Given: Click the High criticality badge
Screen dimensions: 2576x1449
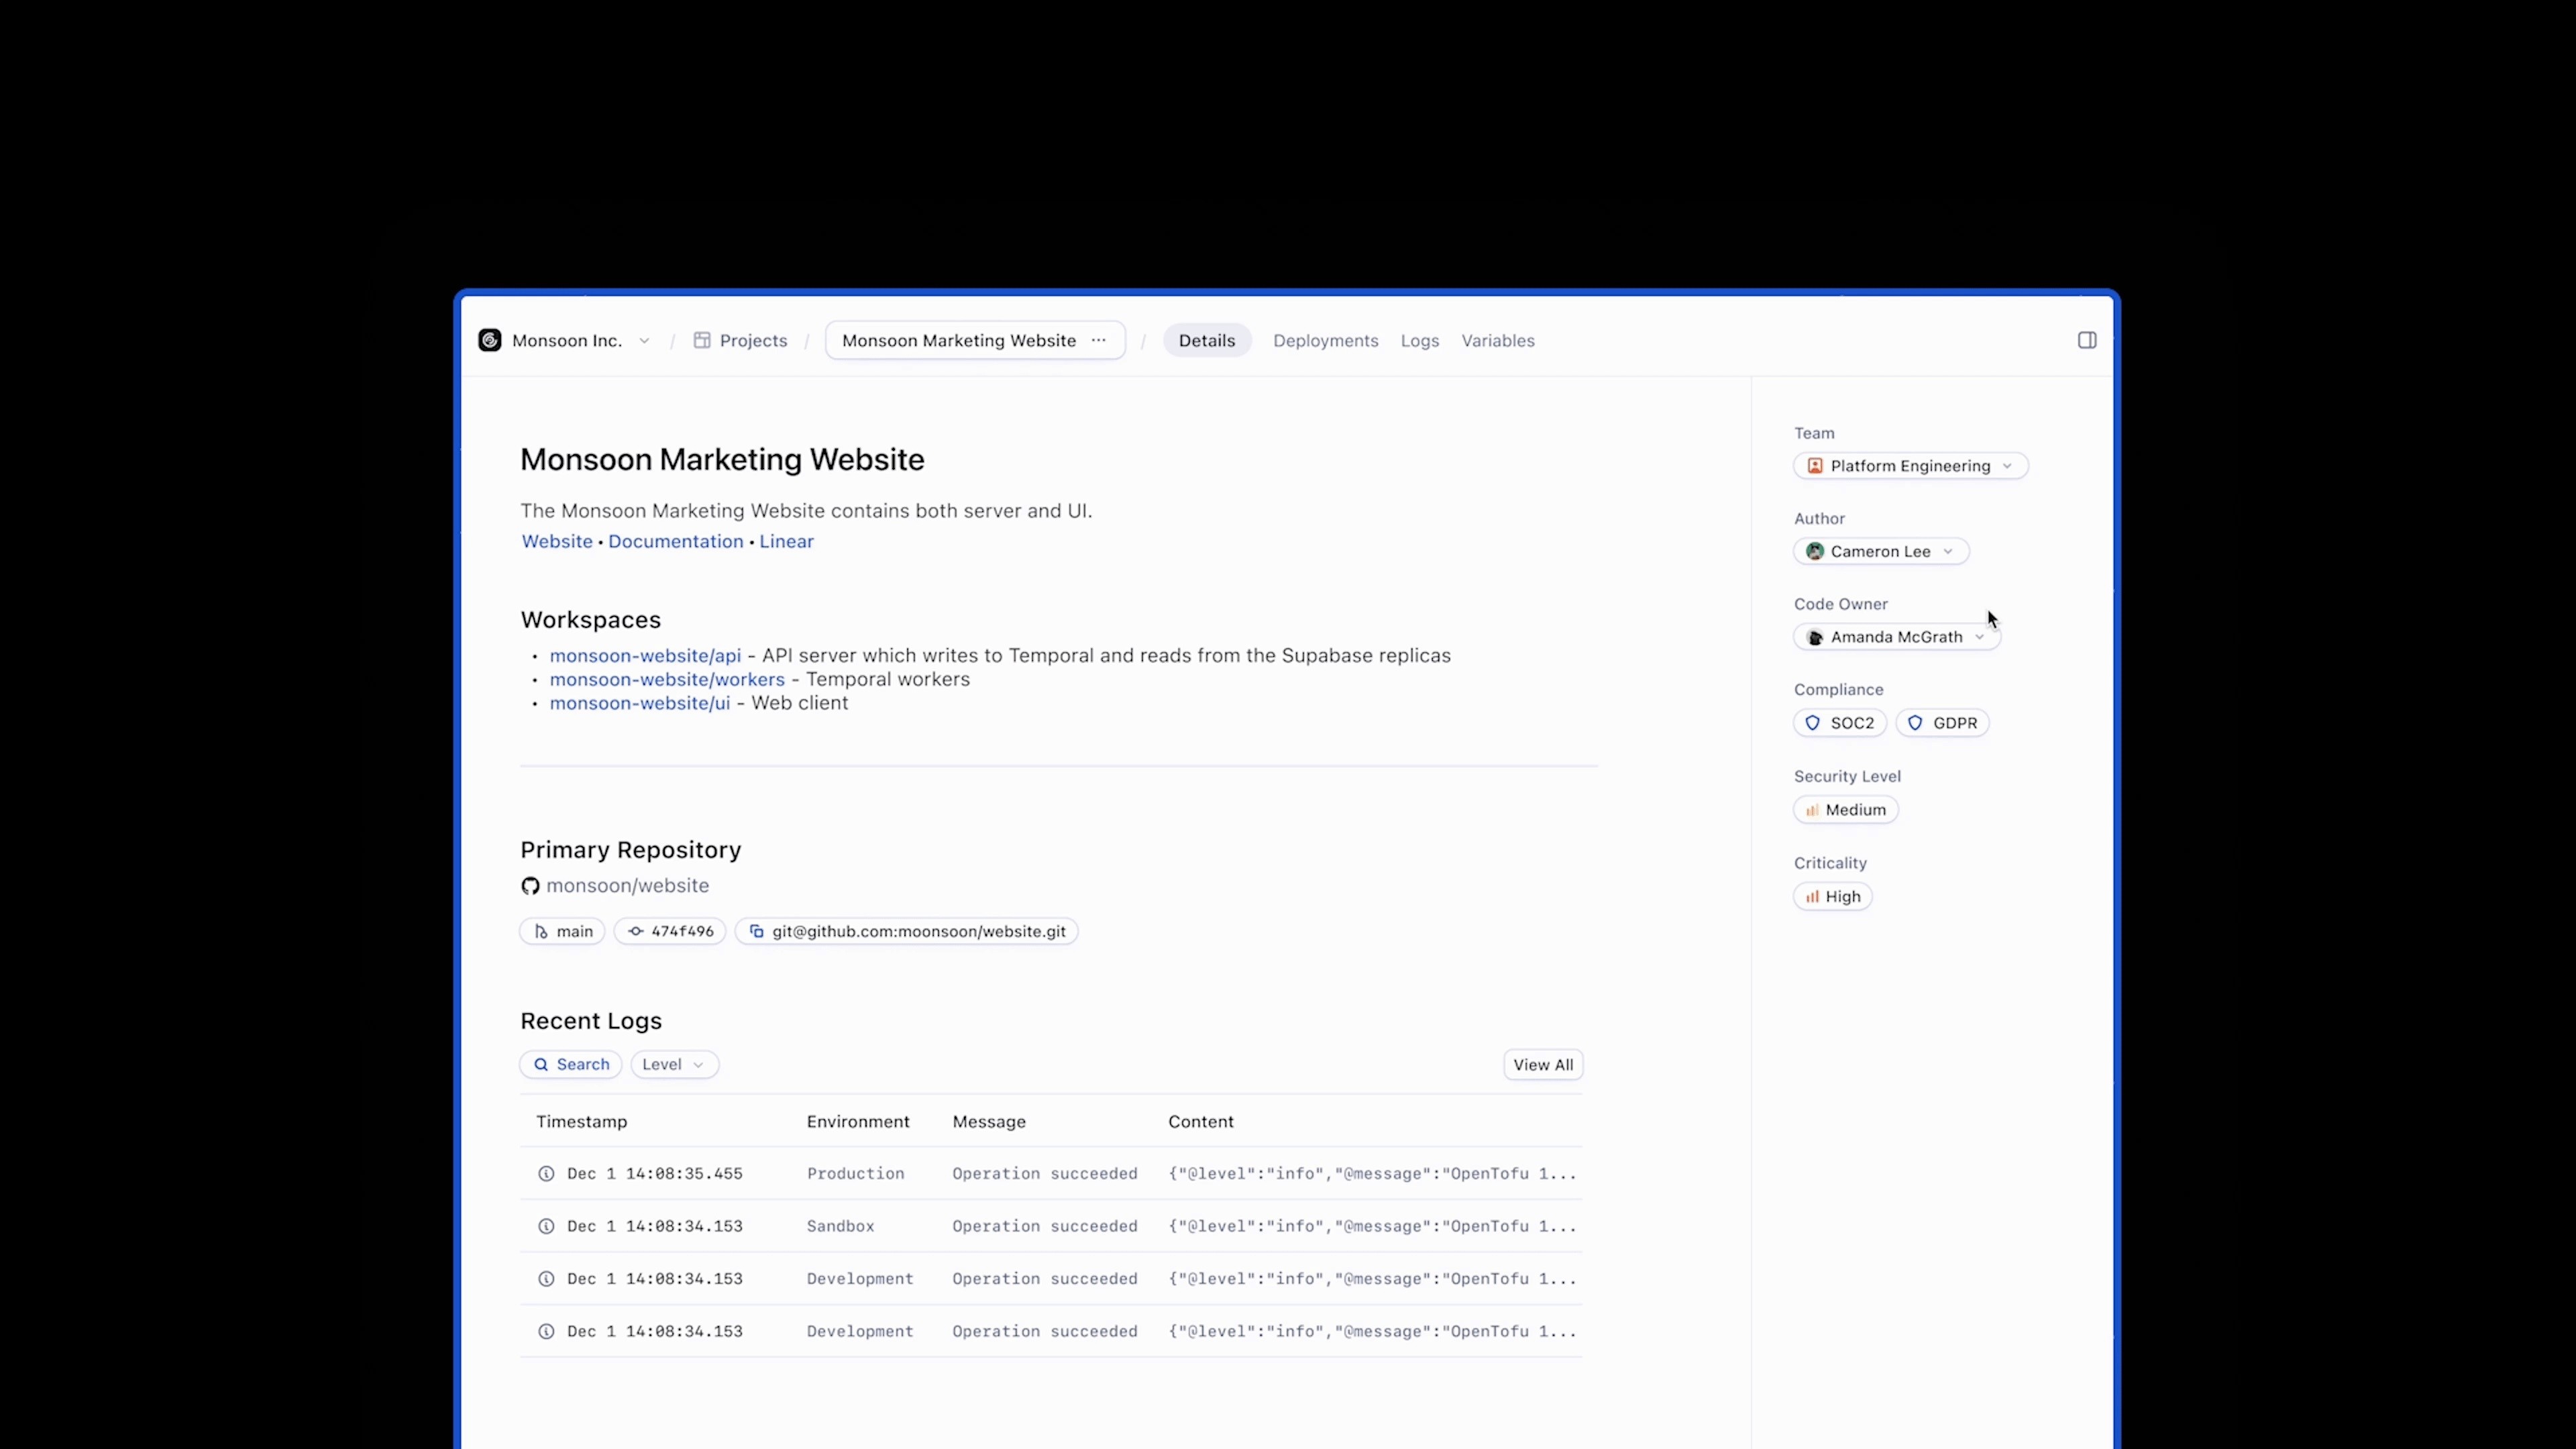Looking at the screenshot, I should click(x=1833, y=897).
